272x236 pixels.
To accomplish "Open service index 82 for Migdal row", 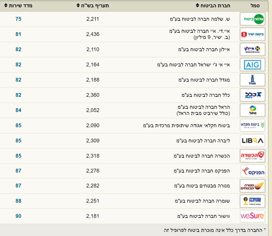I will 18,80.
